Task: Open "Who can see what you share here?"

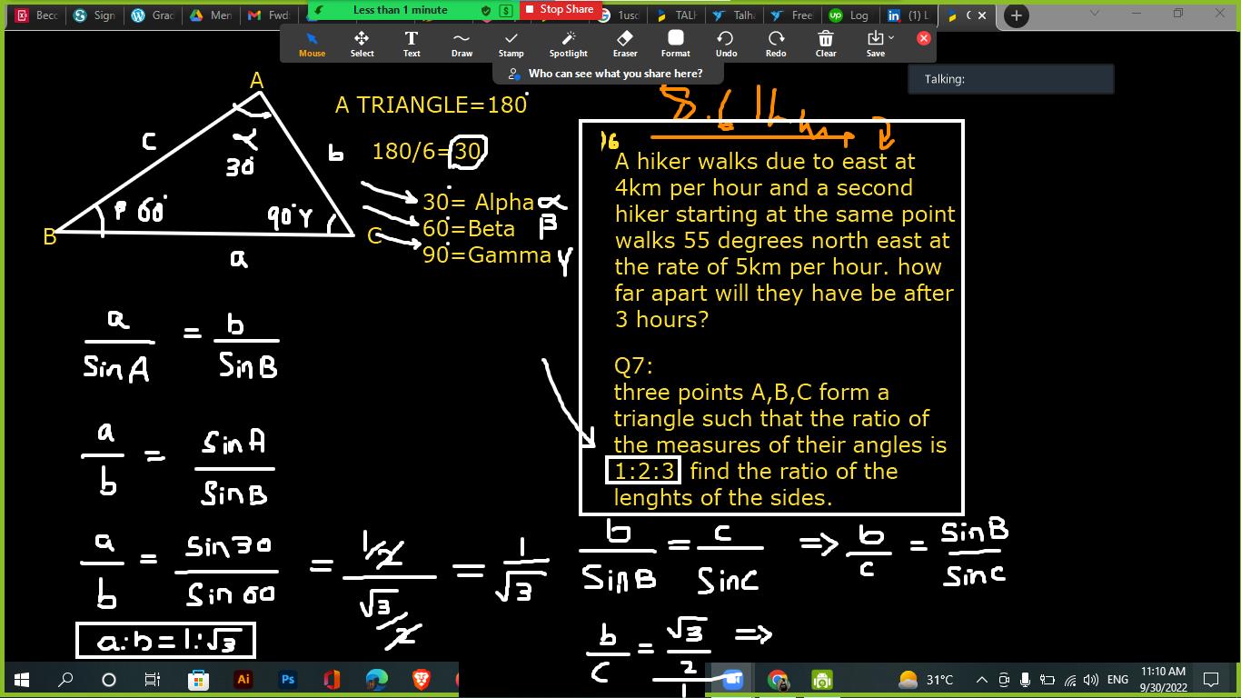Action: [x=607, y=74]
